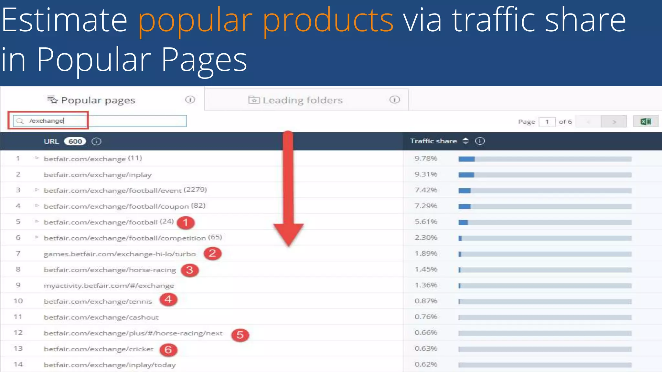This screenshot has height=372, width=662.
Task: Export the table using the Excel icon
Action: (x=646, y=121)
